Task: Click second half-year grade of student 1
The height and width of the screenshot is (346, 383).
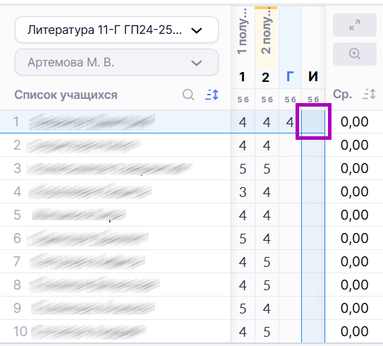Action: [x=267, y=121]
